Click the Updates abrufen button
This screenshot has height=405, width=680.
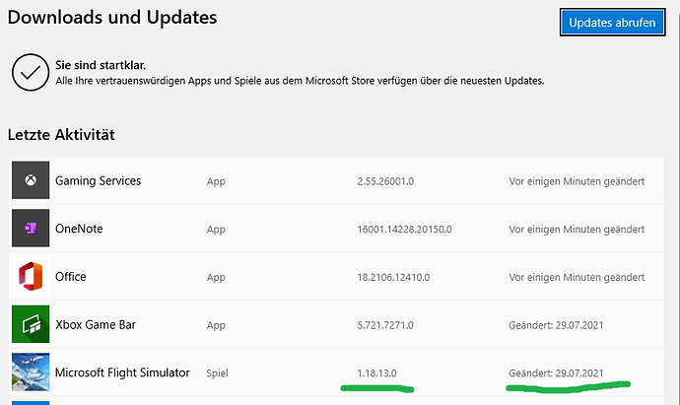[x=612, y=22]
